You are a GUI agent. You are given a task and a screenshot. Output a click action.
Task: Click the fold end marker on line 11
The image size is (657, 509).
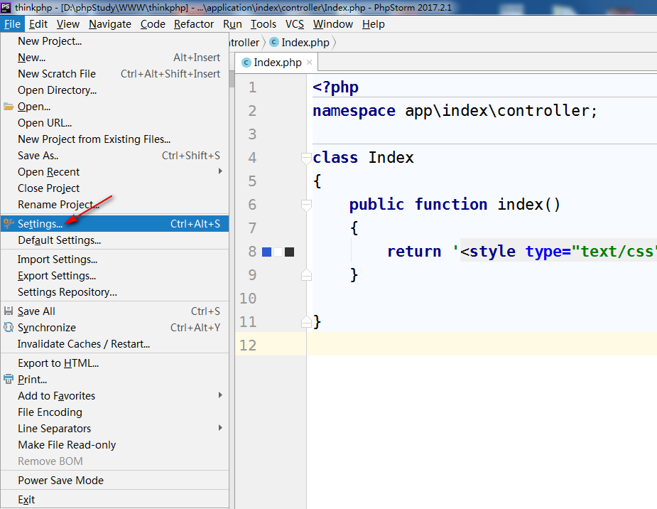pos(306,321)
